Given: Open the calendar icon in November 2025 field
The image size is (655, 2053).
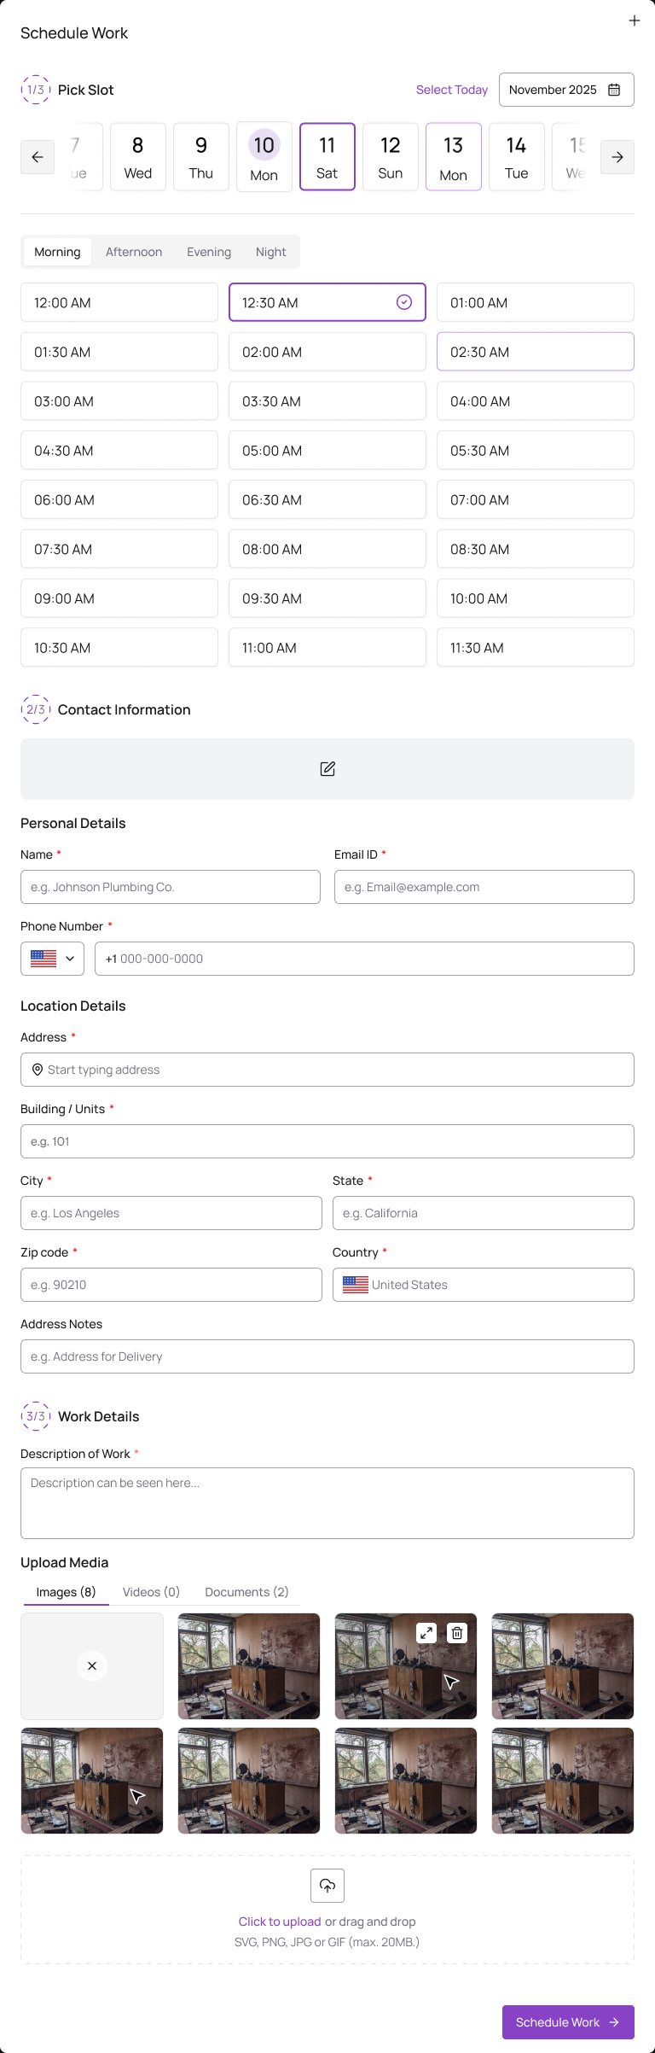Looking at the screenshot, I should (x=614, y=90).
